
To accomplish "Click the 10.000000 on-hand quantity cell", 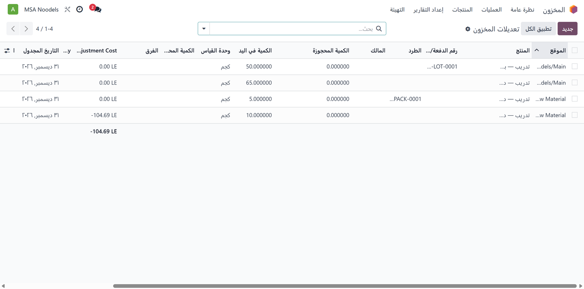I will (x=259, y=115).
